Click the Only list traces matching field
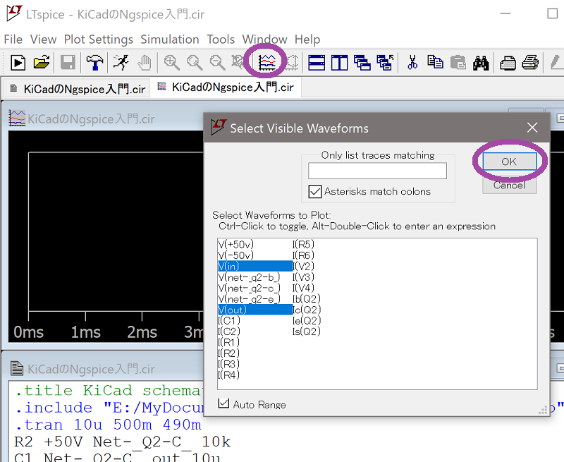The width and height of the screenshot is (564, 462). click(x=377, y=171)
